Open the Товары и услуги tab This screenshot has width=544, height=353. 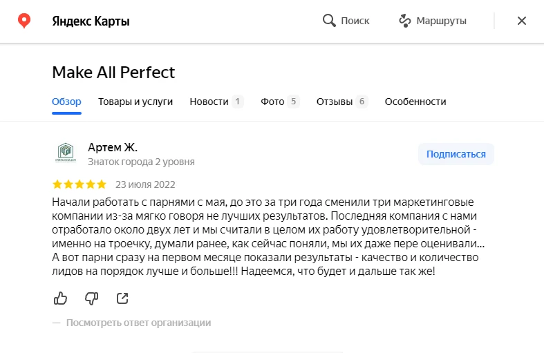coord(135,102)
